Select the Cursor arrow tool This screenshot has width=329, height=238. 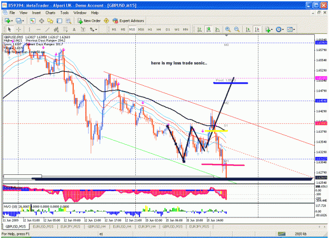pos(9,29)
